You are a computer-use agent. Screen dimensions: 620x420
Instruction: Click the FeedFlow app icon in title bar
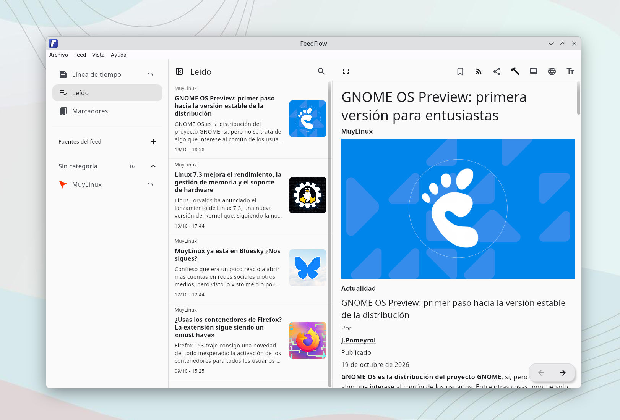point(53,44)
